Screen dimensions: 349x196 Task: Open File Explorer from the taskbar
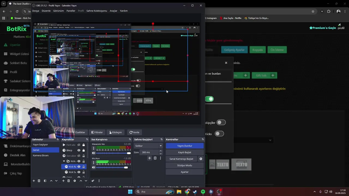pos(179,192)
